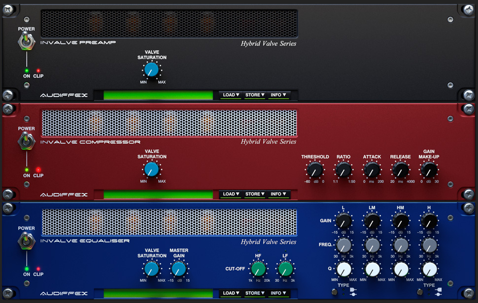Click the Compressor green preset display
The width and height of the screenshot is (478, 303).
pos(158,195)
